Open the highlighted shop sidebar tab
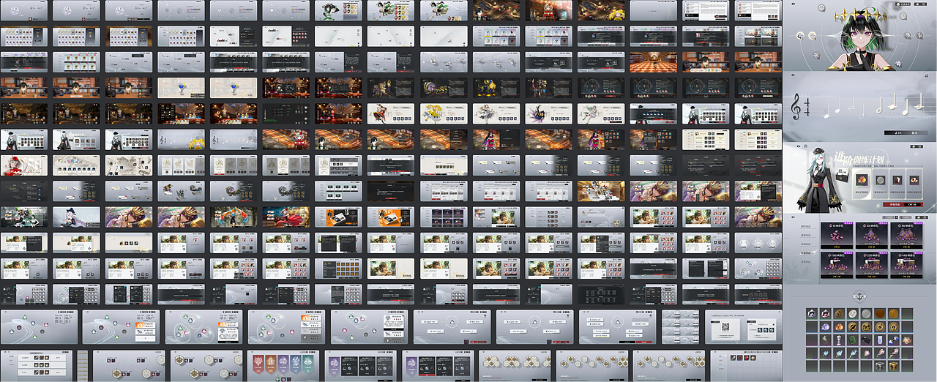 coord(809,252)
